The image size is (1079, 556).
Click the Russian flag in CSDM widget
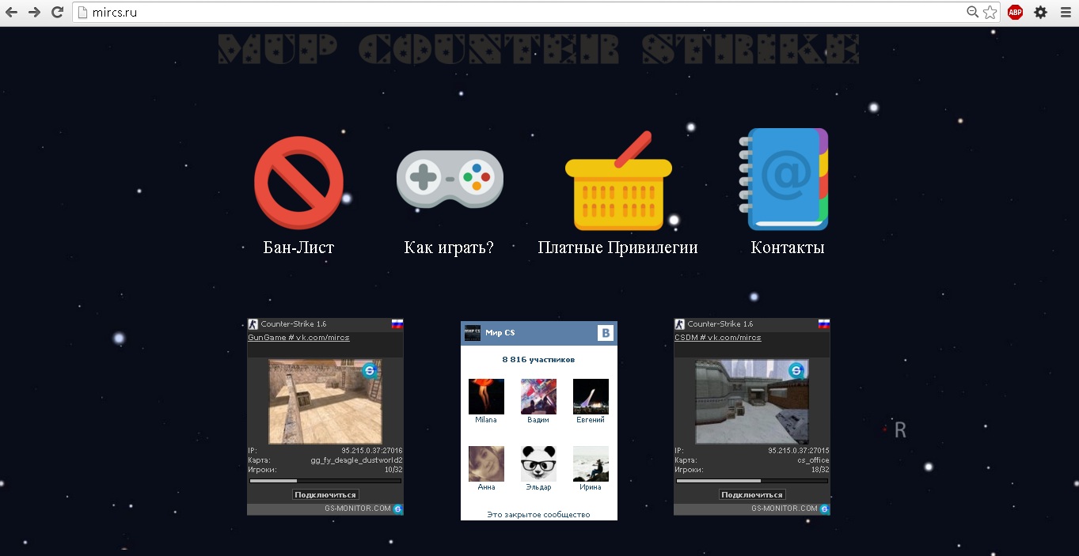click(824, 323)
